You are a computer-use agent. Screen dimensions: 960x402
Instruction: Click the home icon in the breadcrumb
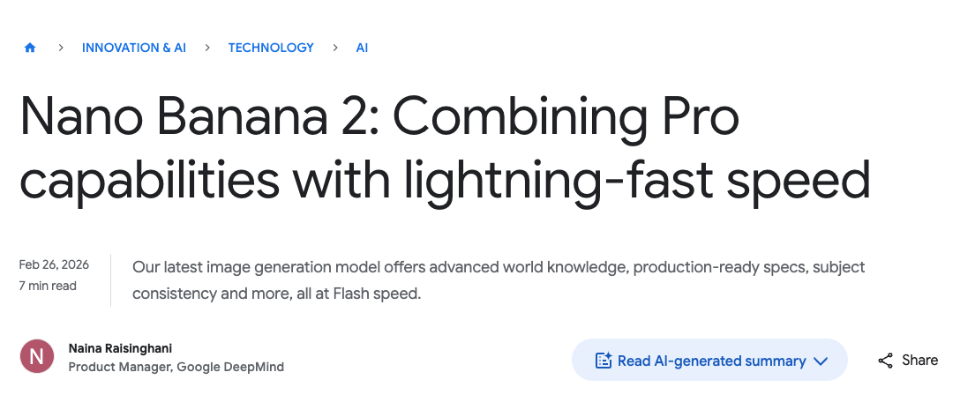pos(30,48)
